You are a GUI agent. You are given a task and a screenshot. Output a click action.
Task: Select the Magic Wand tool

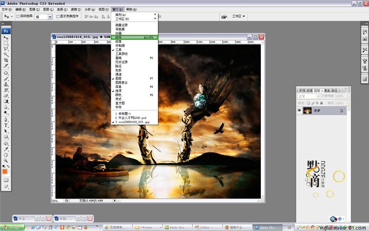point(6,55)
